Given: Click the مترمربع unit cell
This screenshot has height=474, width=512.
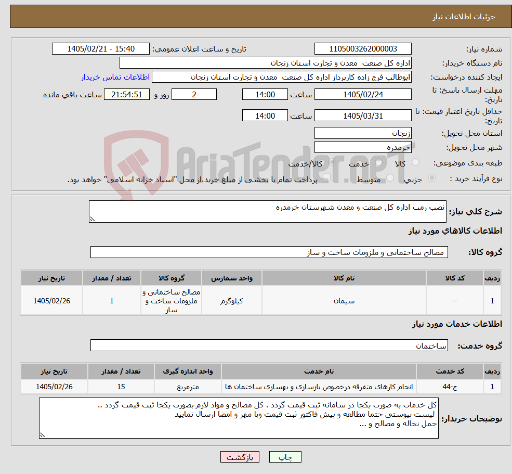Looking at the screenshot, I should [188, 387].
